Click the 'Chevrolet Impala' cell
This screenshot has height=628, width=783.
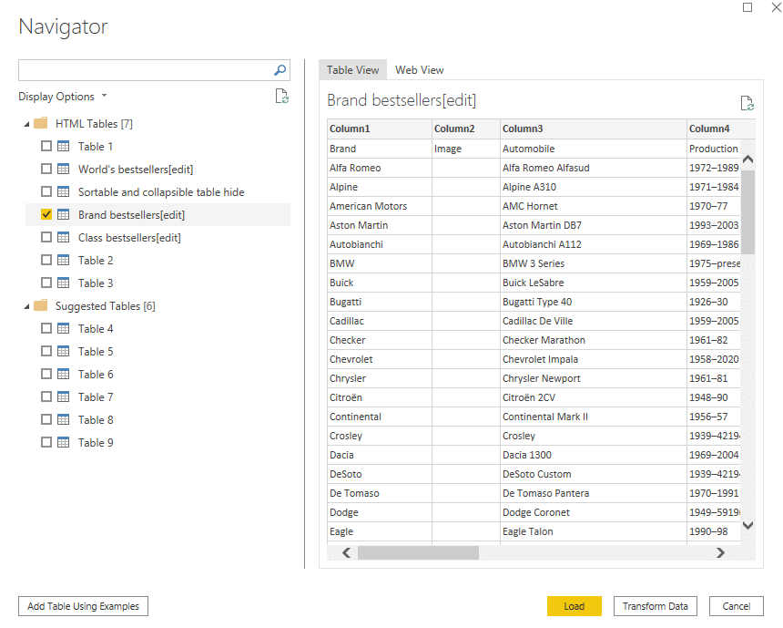pyautogui.click(x=594, y=359)
